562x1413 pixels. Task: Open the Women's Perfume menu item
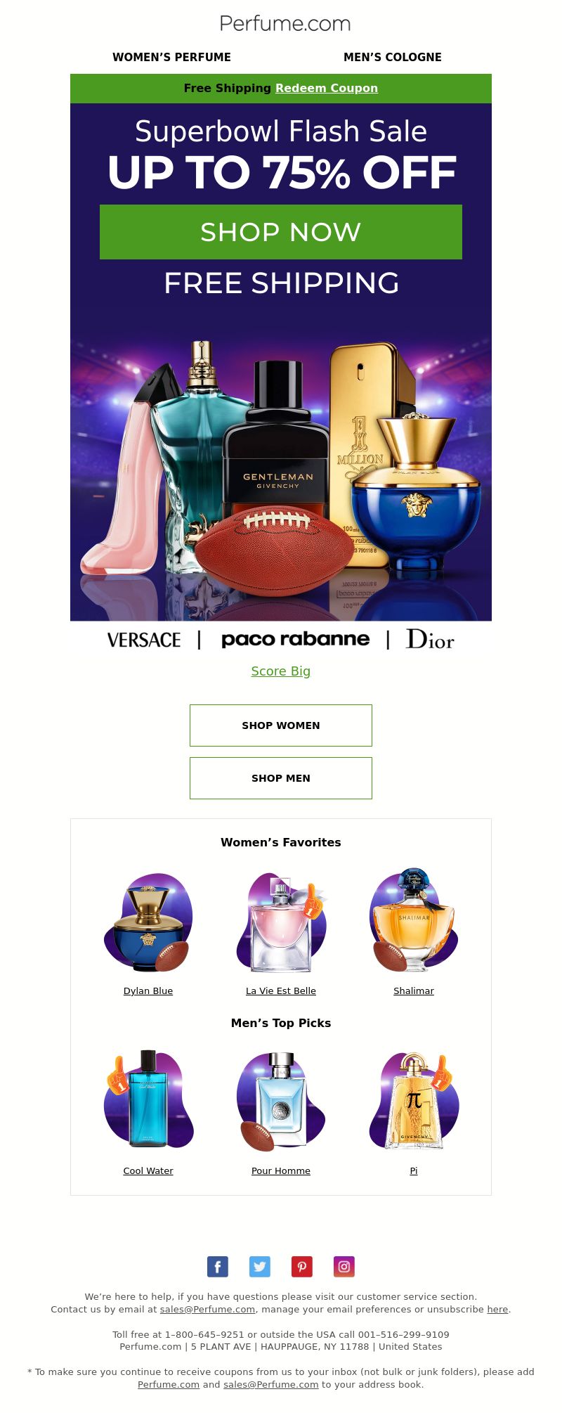[x=171, y=57]
